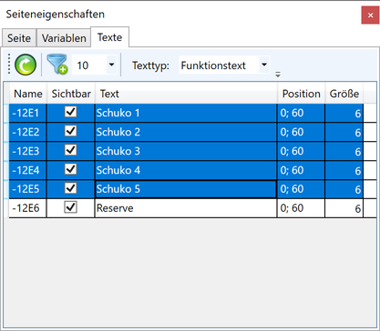Click the Schuko 3 text cell

186,151
